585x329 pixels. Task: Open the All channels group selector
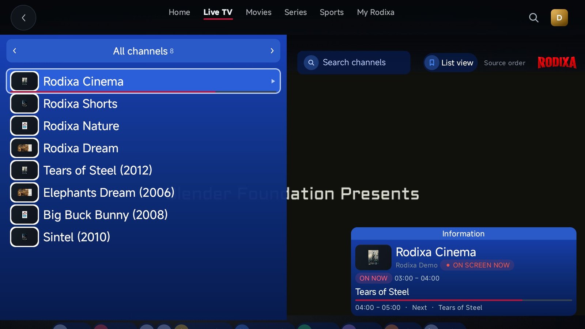[x=143, y=51]
